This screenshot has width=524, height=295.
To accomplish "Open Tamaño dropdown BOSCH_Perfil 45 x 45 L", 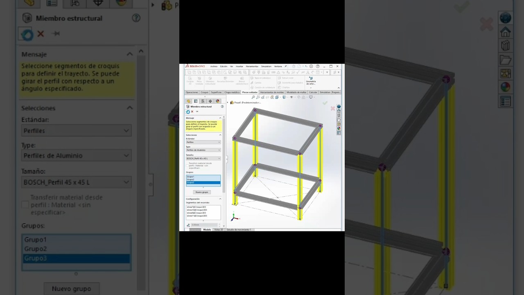I will pos(203,158).
